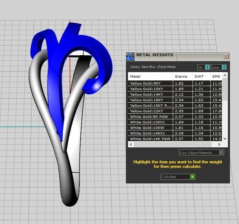
Task: Click the horizontal scroll left arrow
Action: click(x=131, y=144)
